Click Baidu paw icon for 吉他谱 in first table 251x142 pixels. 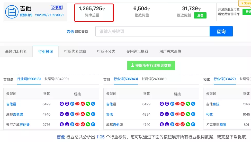(62, 104)
